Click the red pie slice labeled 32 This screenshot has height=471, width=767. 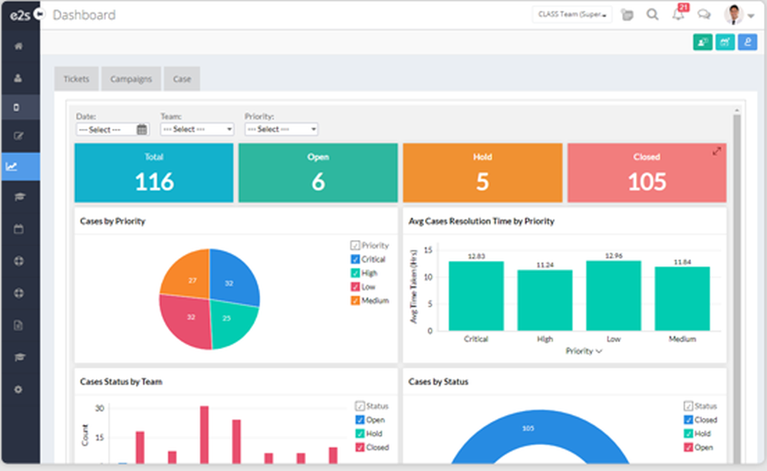[186, 321]
